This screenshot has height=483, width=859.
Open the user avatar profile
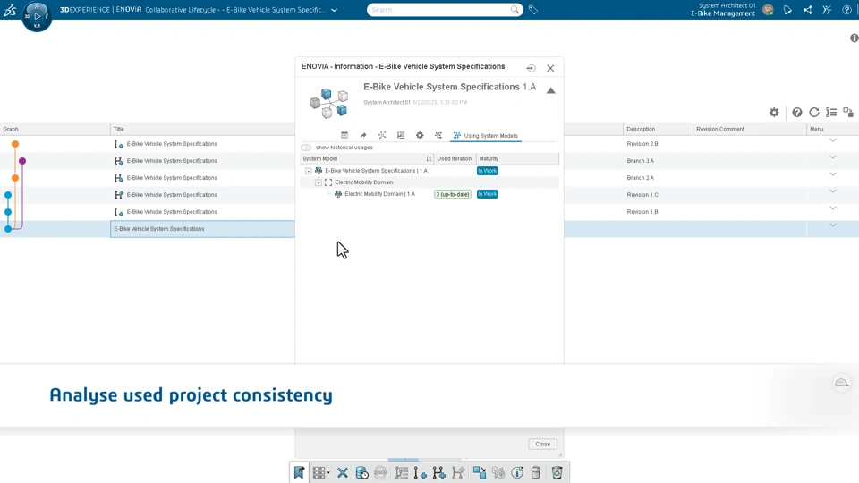[x=768, y=10]
